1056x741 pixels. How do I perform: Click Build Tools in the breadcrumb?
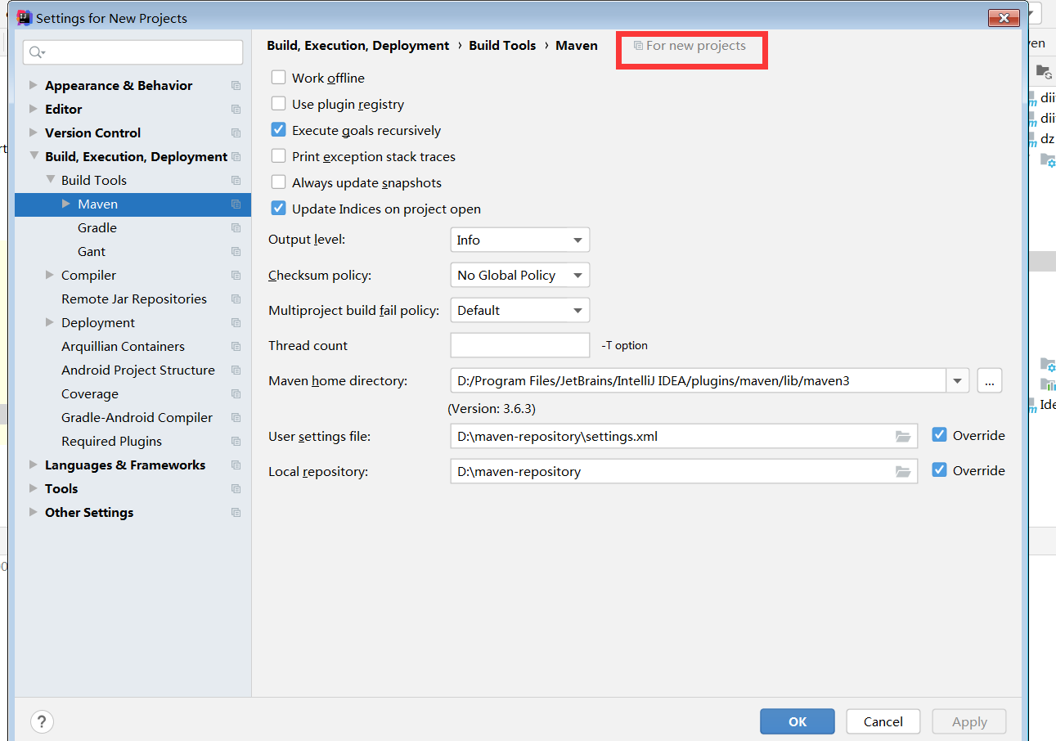point(502,46)
